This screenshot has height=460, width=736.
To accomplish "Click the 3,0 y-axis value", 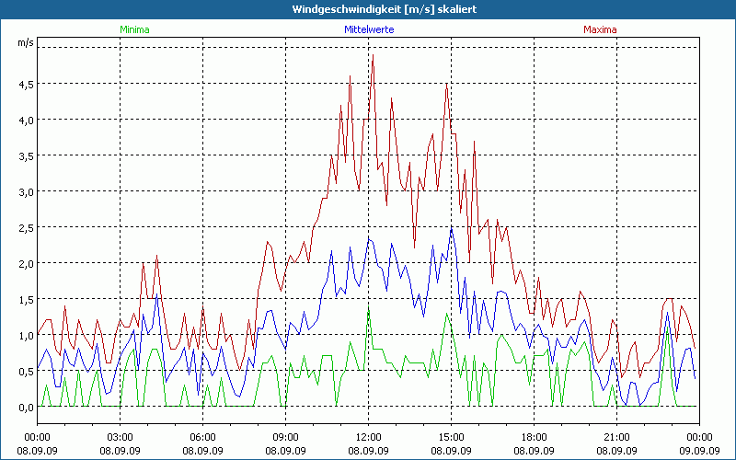I will [26, 192].
